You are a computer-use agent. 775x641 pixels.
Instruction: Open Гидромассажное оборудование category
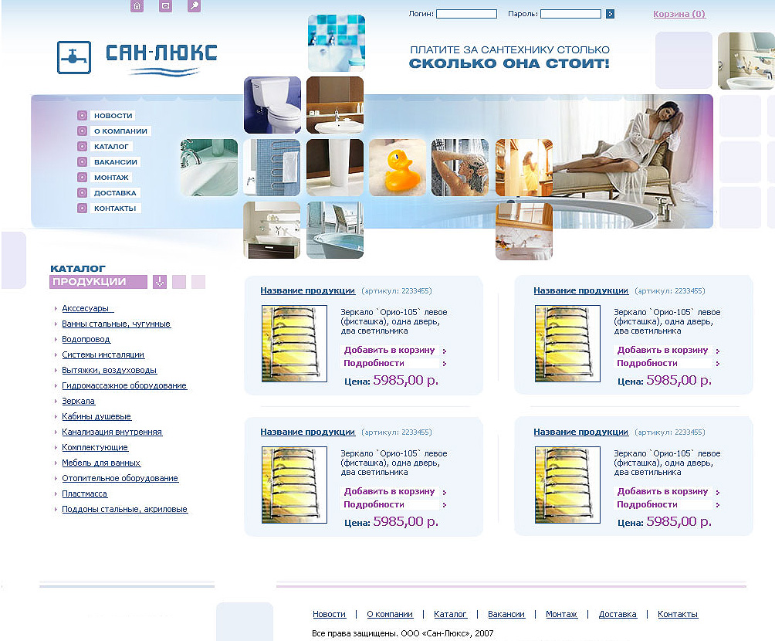pyautogui.click(x=124, y=385)
